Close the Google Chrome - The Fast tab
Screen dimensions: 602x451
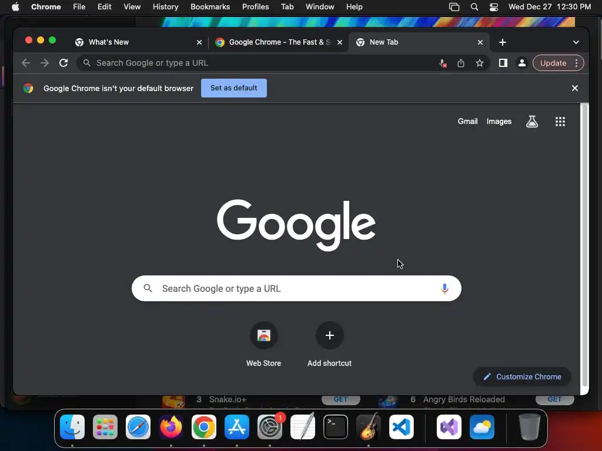(x=340, y=42)
